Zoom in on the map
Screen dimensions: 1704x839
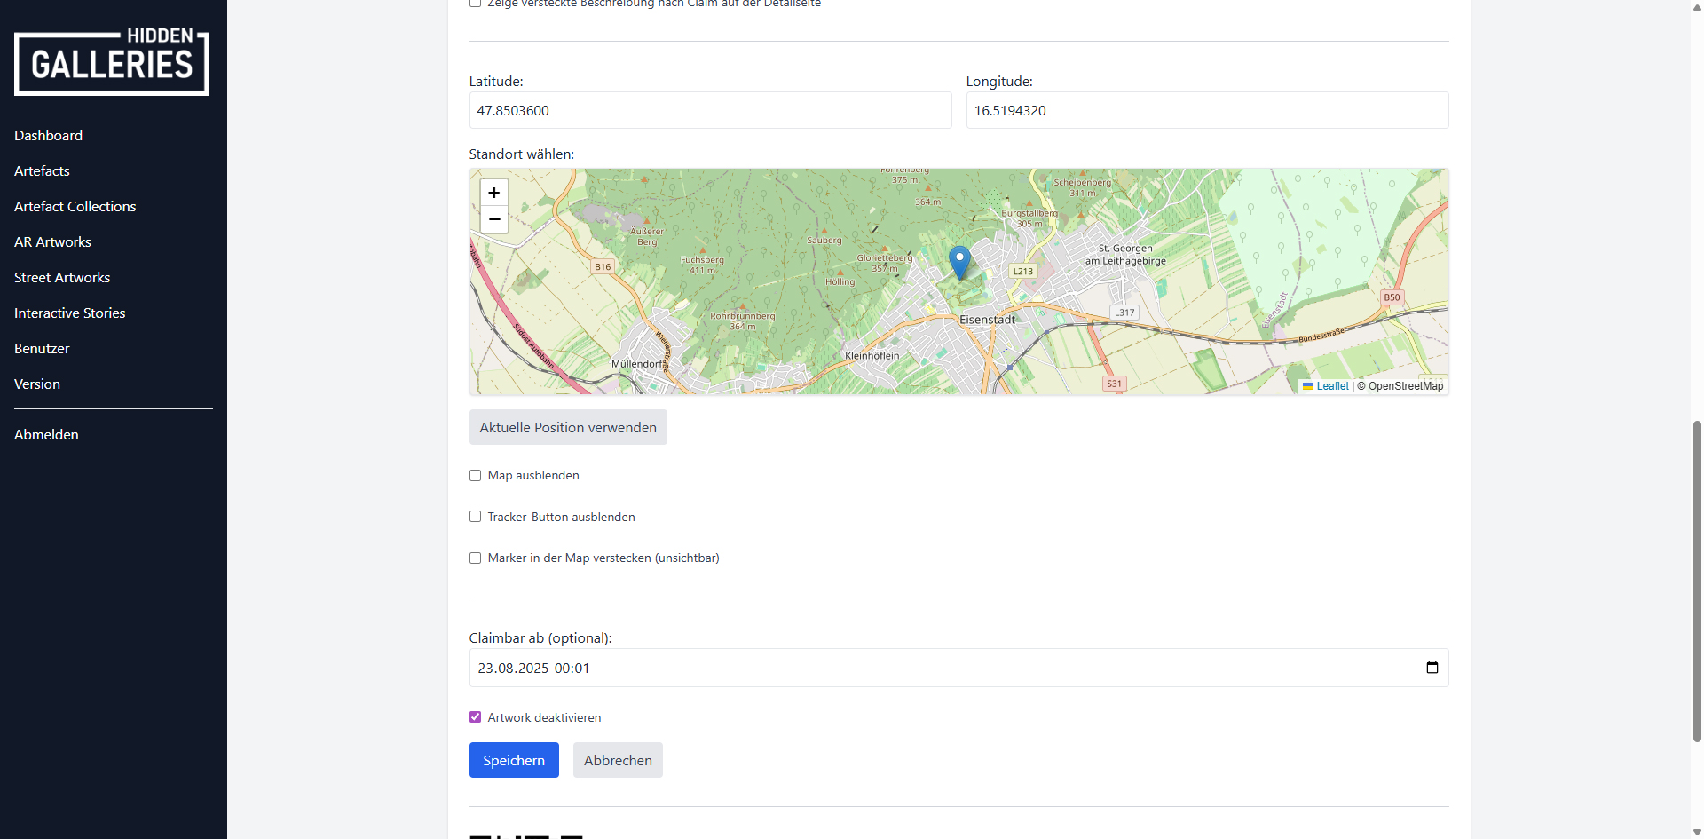pos(494,193)
